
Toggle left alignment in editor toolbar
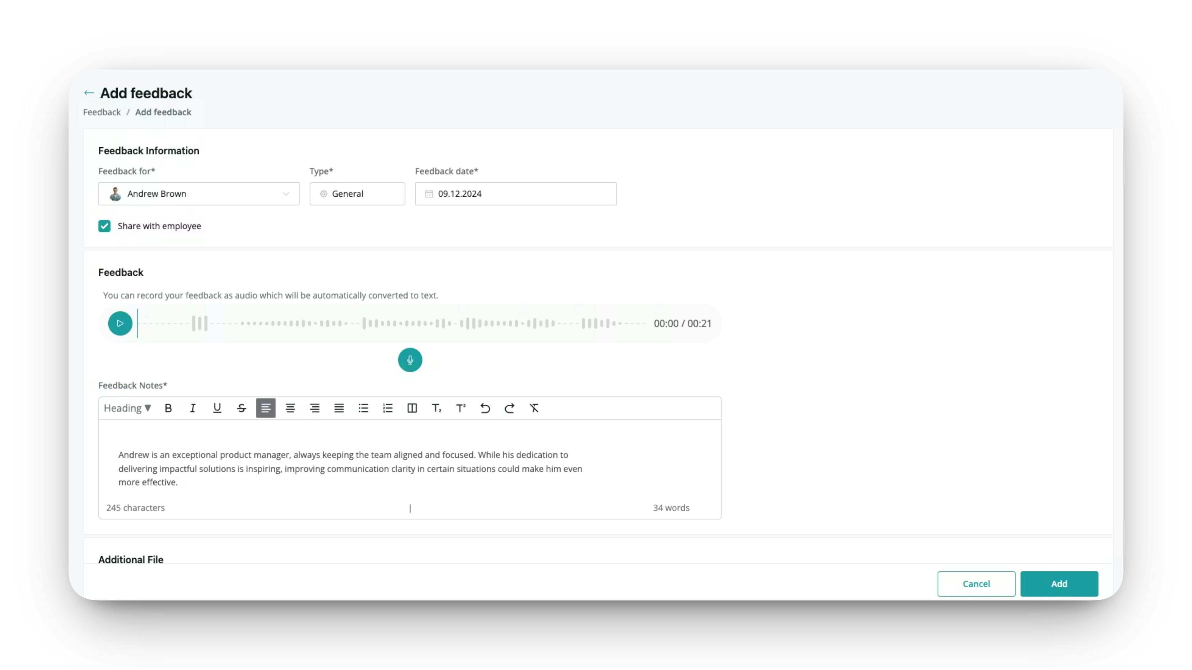pyautogui.click(x=266, y=408)
